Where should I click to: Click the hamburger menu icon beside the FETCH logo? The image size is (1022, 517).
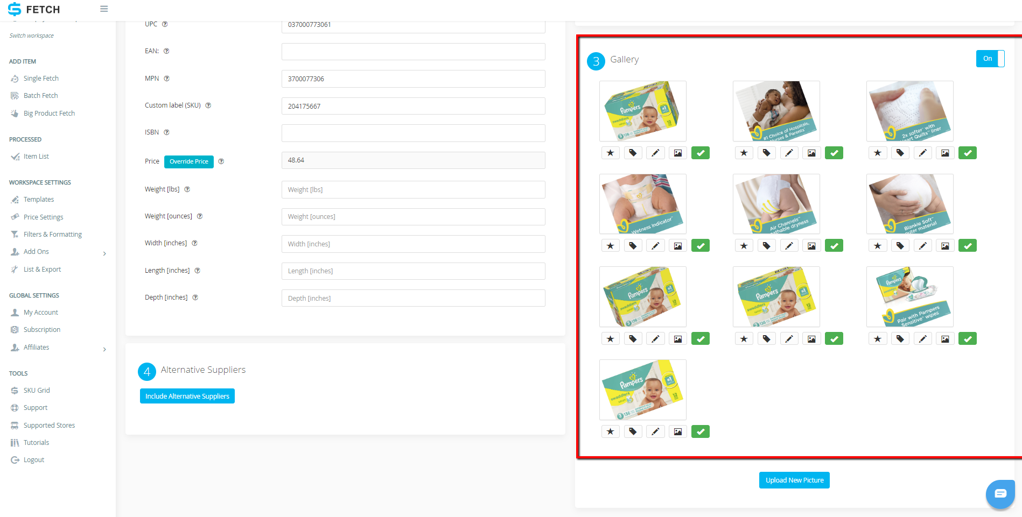coord(104,9)
